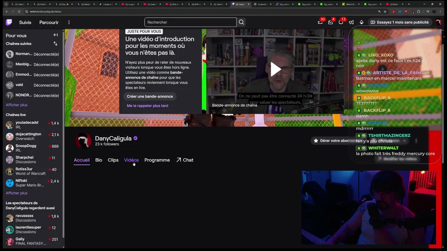The height and width of the screenshot is (251, 447).
Task: Open the inbox icon with badge 8
Action: [x=330, y=22]
